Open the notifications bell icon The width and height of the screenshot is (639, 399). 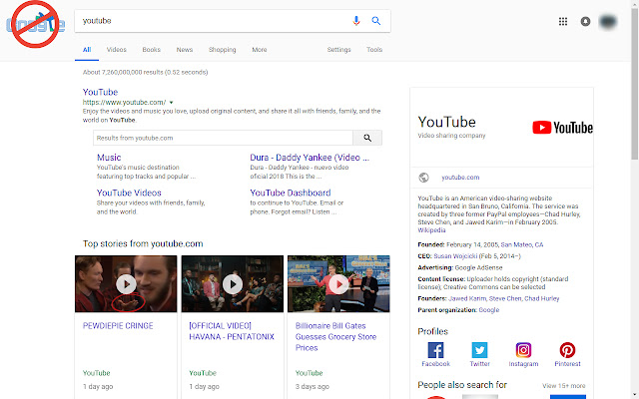tap(584, 21)
